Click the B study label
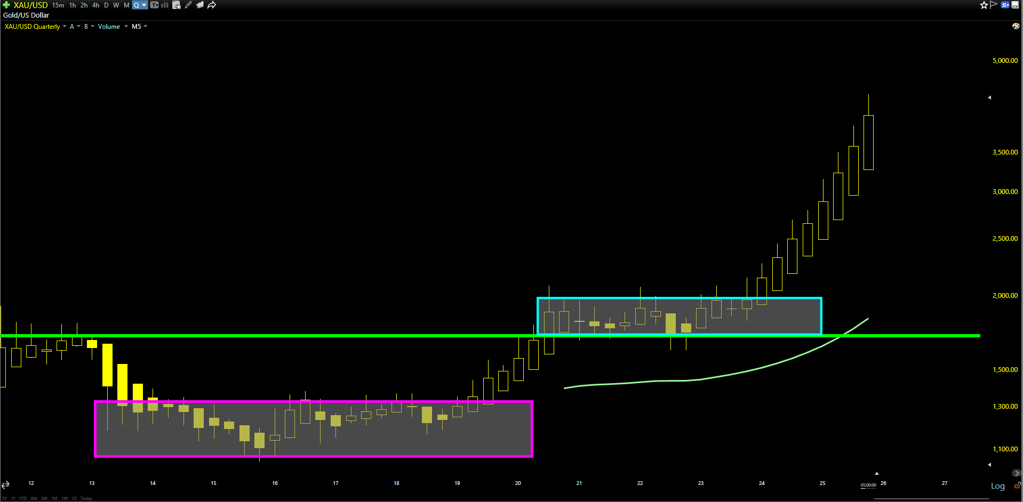 86,27
